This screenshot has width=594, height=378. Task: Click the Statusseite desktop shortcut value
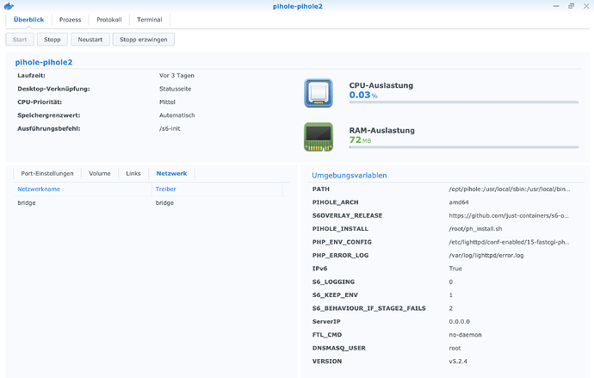pyautogui.click(x=176, y=89)
